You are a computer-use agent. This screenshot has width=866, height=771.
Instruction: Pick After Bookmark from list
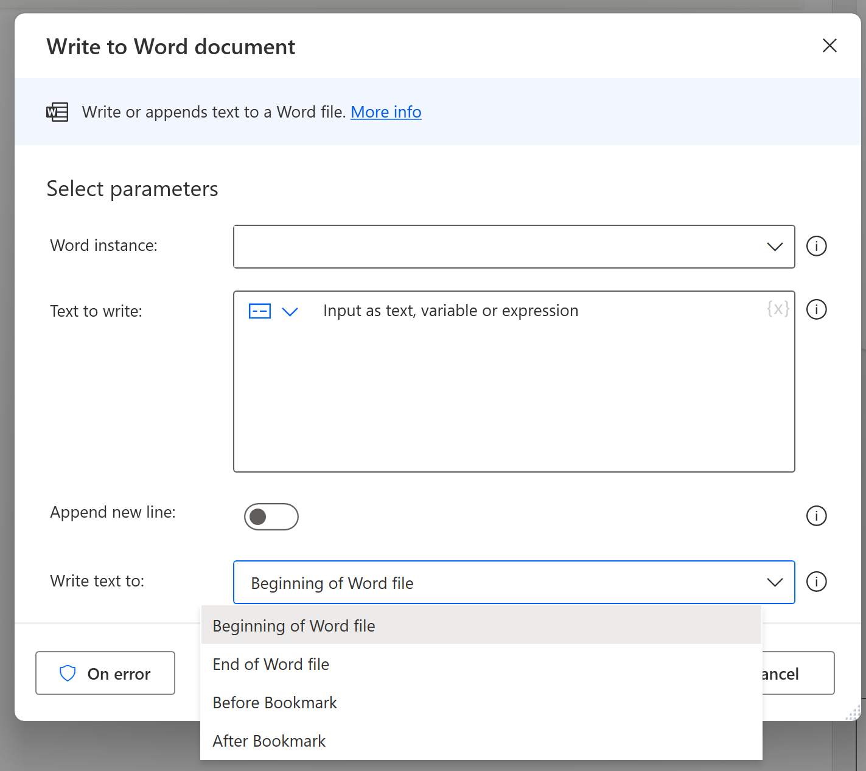point(269,741)
